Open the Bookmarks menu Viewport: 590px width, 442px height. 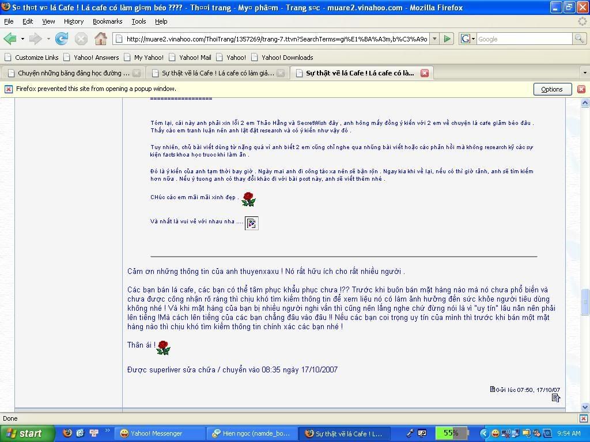(107, 21)
